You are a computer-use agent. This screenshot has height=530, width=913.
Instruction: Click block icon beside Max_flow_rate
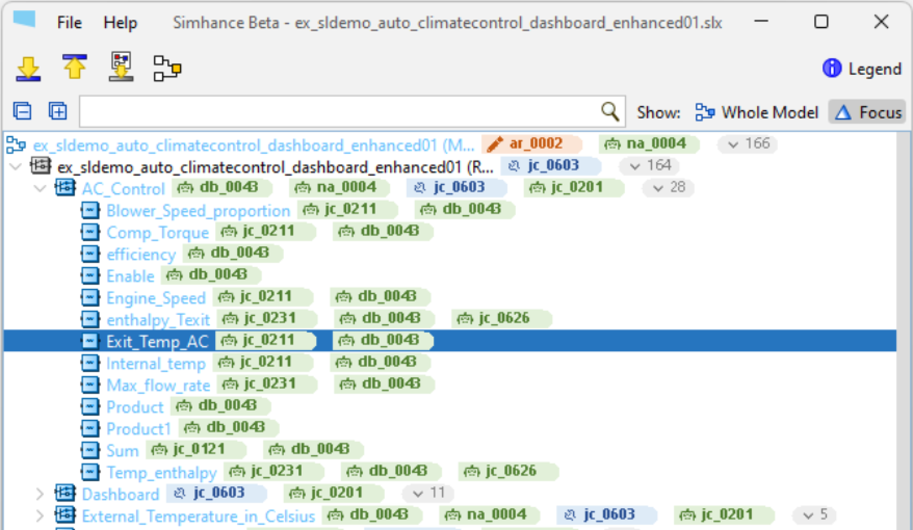tap(90, 385)
